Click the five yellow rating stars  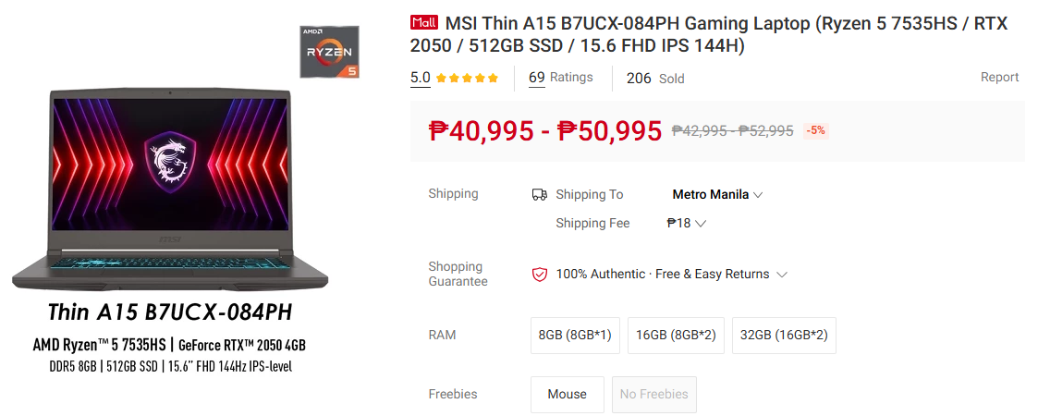tap(468, 79)
